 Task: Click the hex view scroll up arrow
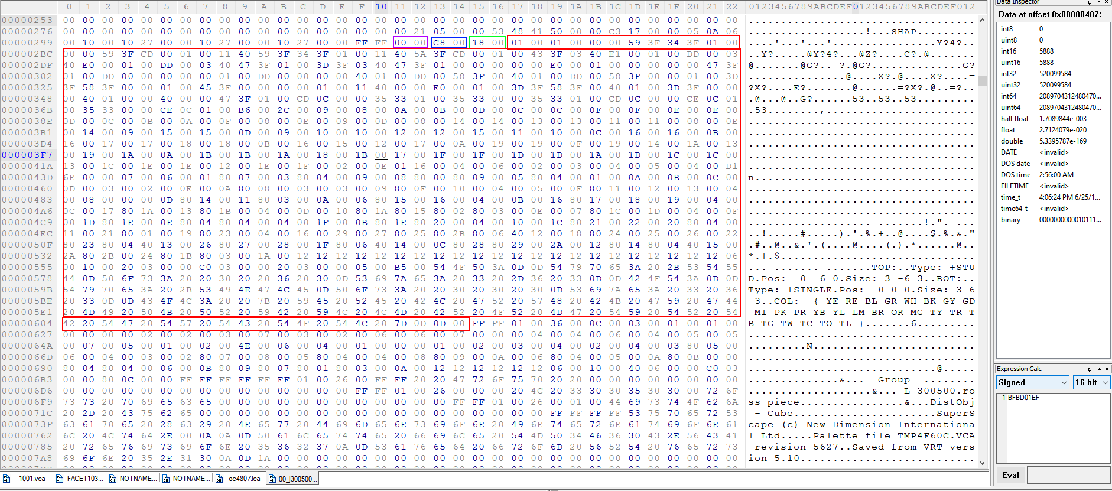point(982,20)
